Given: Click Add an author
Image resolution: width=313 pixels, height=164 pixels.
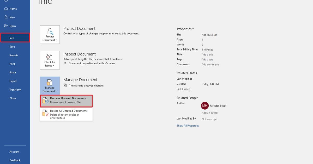Looking at the screenshot, I should click(210, 112).
